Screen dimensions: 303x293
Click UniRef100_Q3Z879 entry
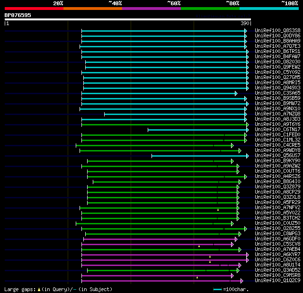277,187
